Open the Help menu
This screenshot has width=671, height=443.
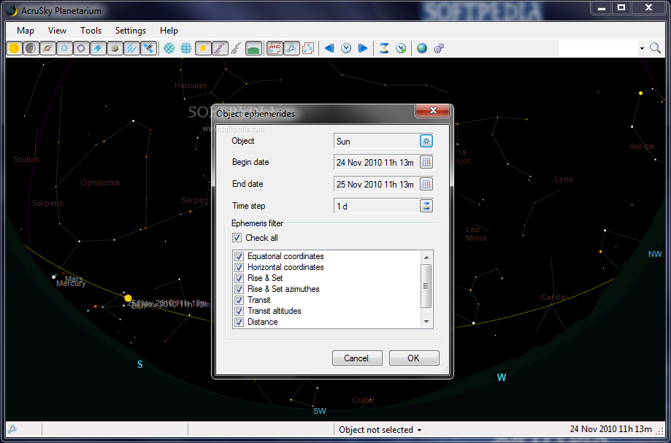tap(169, 31)
